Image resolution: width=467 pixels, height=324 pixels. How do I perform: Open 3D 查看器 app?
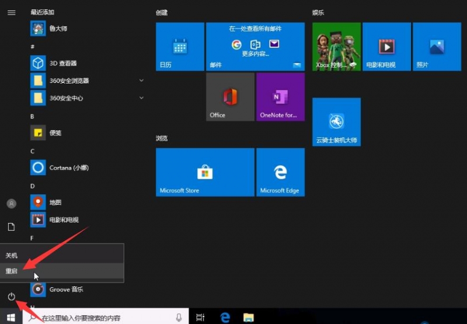(86, 63)
